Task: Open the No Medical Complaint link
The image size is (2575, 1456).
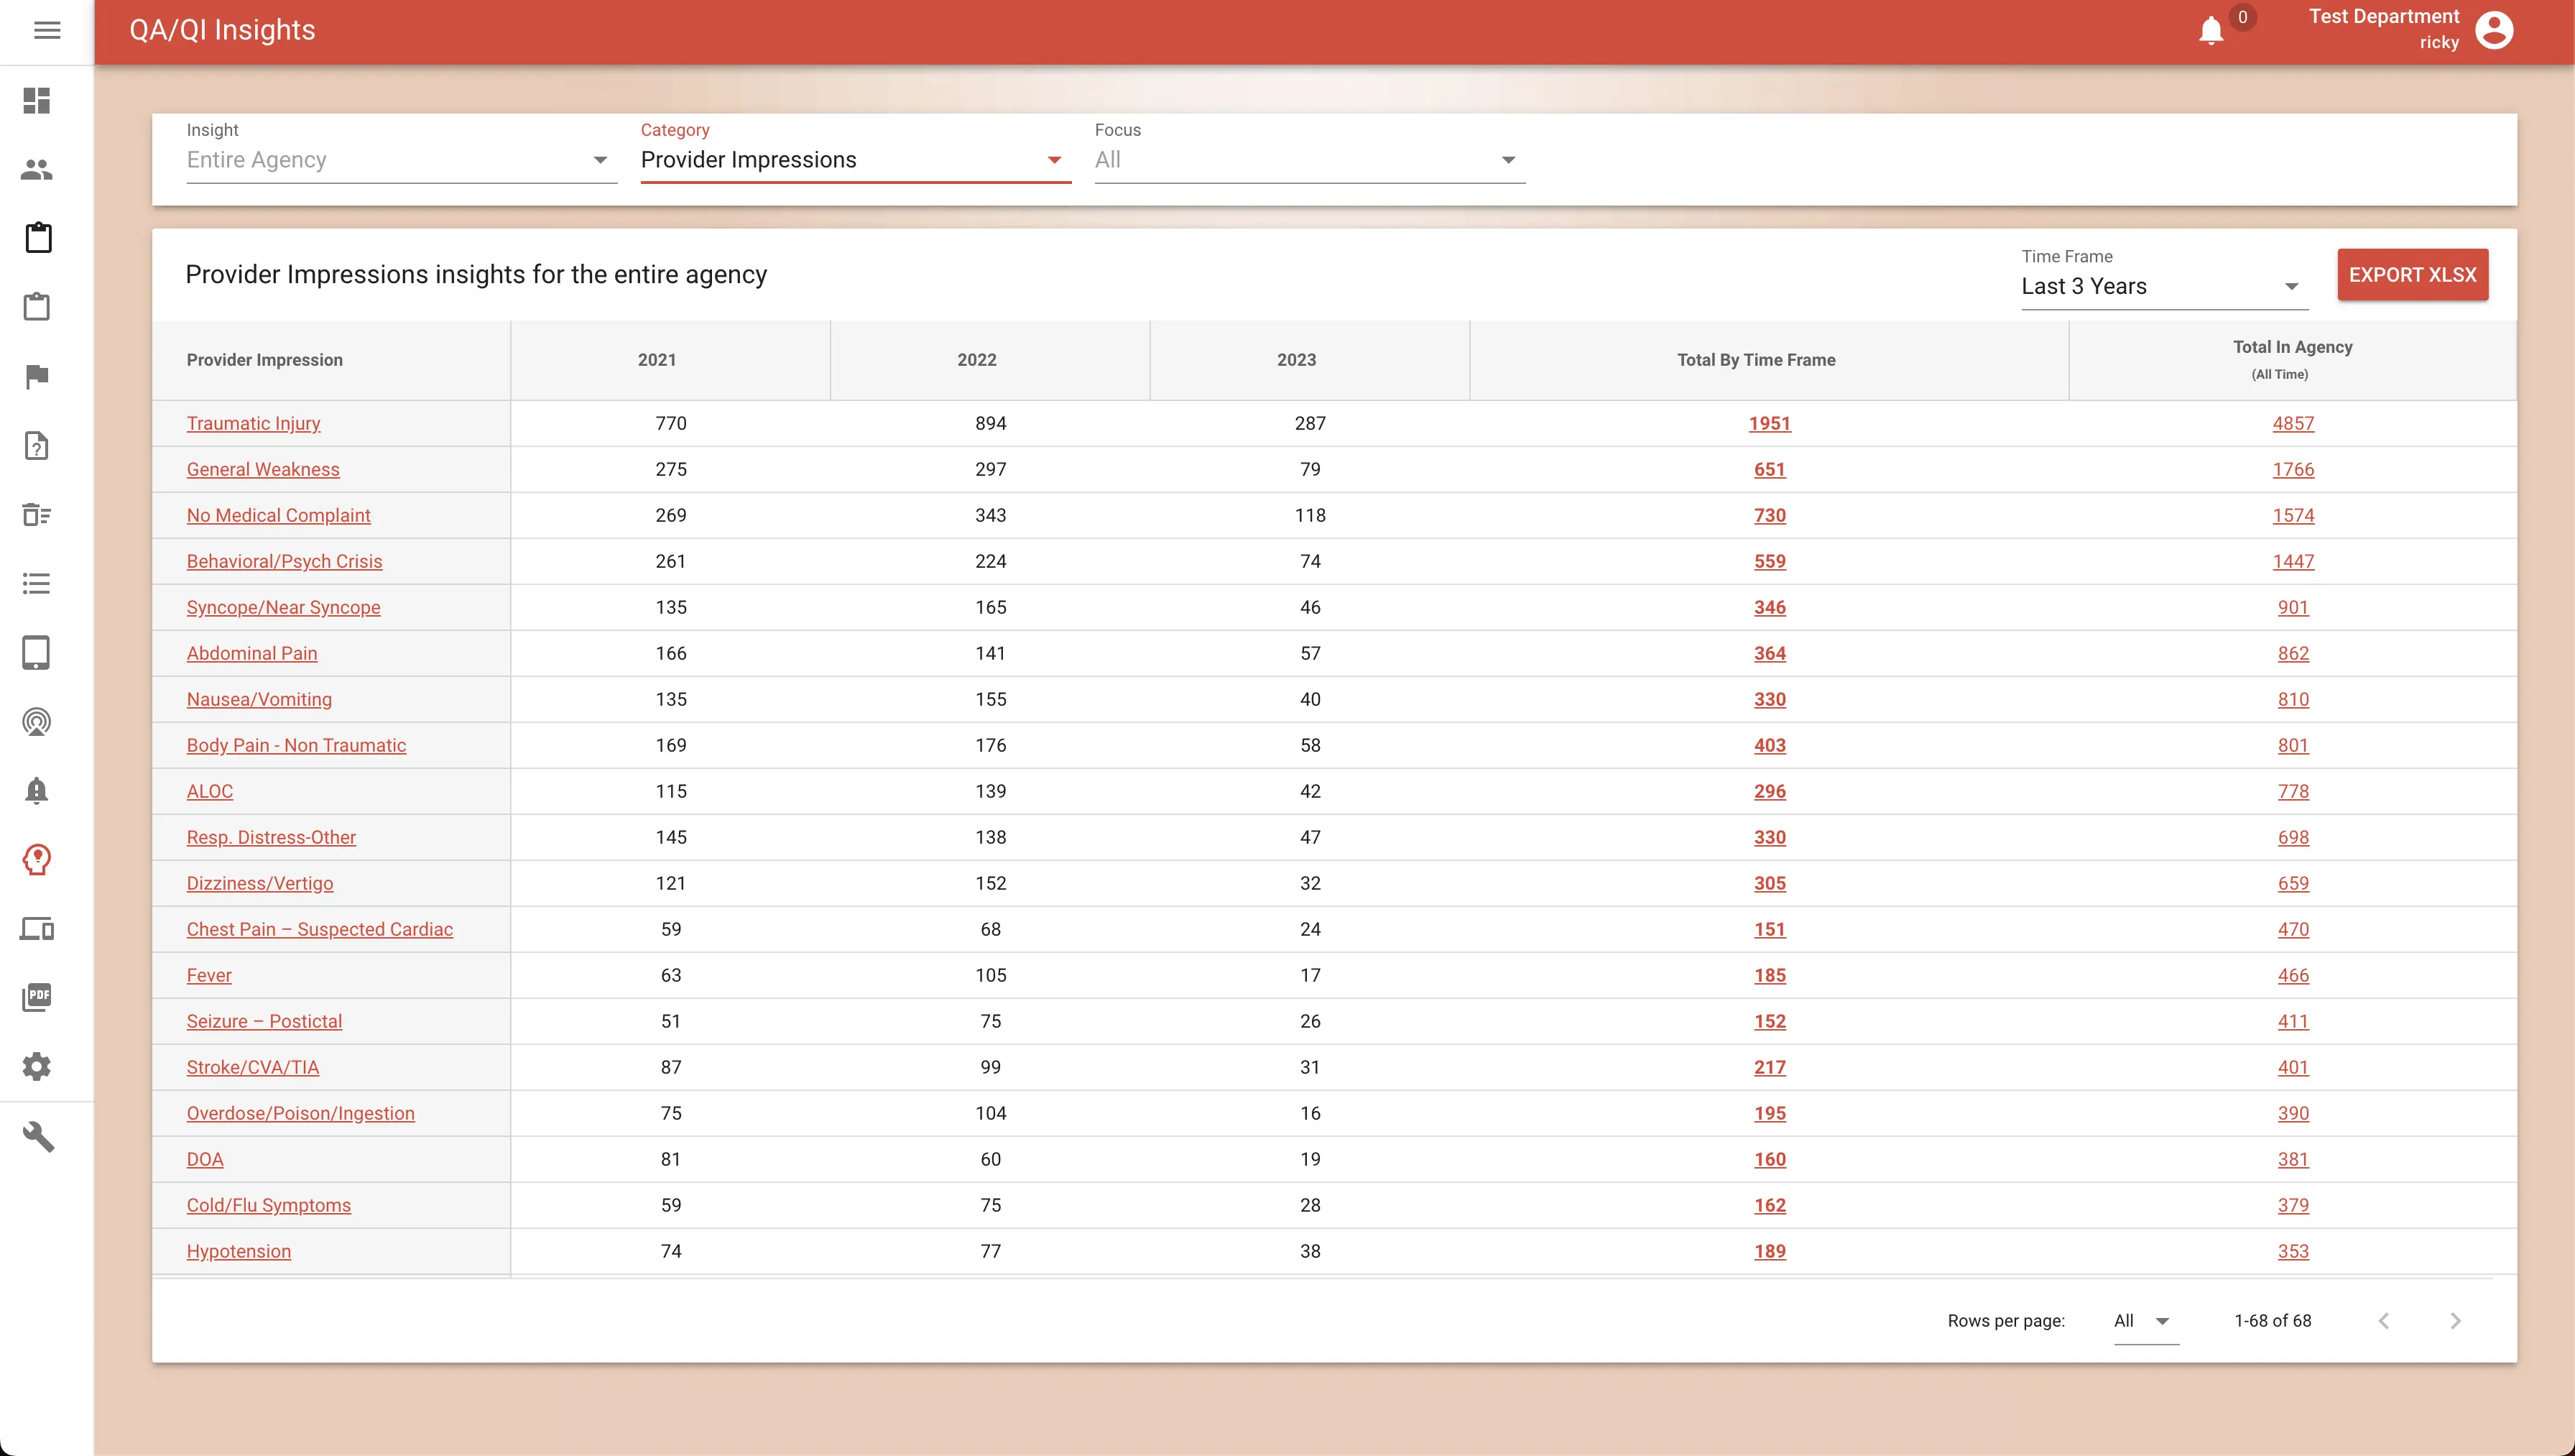Action: coord(278,515)
